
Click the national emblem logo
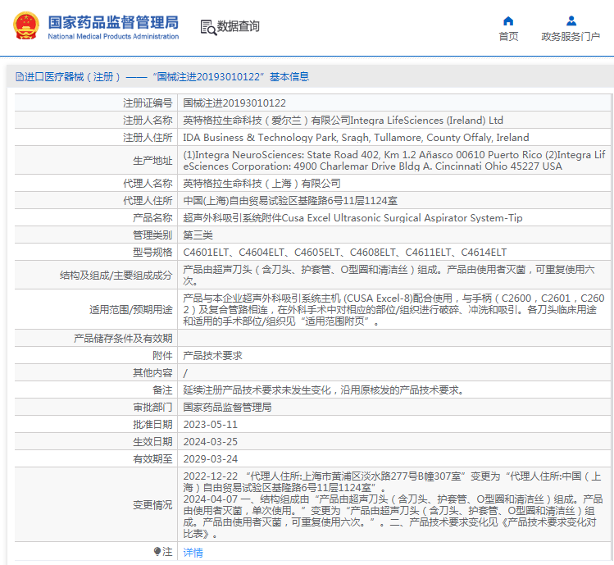[x=26, y=26]
